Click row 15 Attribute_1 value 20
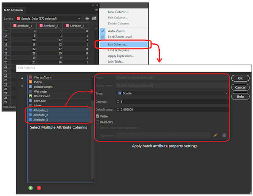The width and height of the screenshot is (253, 196). click(24, 40)
